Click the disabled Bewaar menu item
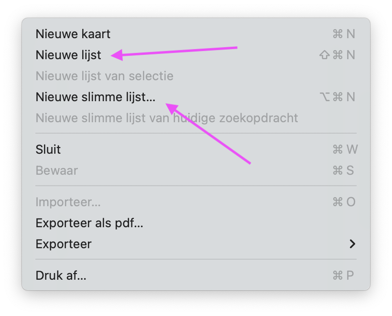Viewport: 392px width, 316px height. coord(196,170)
